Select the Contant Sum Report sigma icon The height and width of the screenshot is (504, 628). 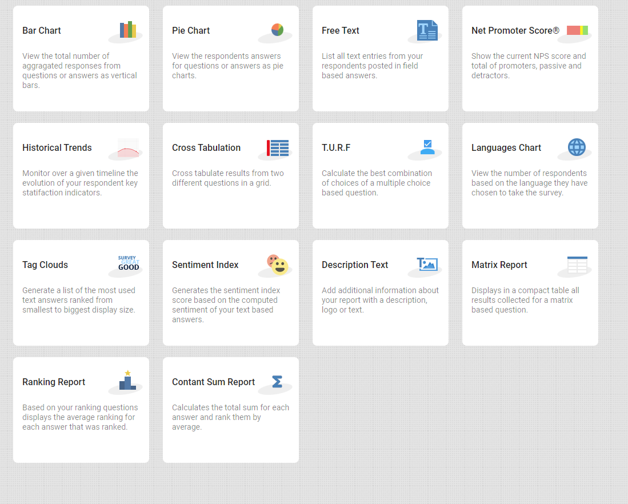click(x=277, y=382)
